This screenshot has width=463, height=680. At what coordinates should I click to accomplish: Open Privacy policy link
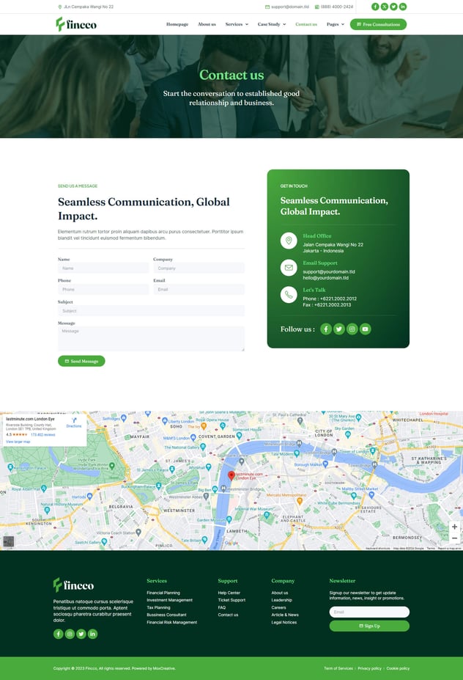(x=369, y=668)
